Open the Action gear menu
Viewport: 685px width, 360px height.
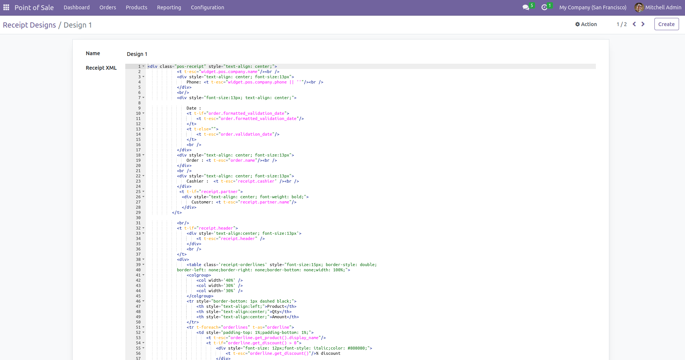pos(586,24)
